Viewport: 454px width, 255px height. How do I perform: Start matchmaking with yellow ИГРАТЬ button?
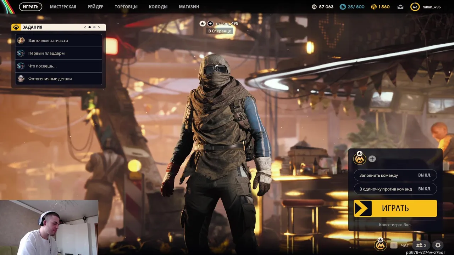click(x=395, y=208)
